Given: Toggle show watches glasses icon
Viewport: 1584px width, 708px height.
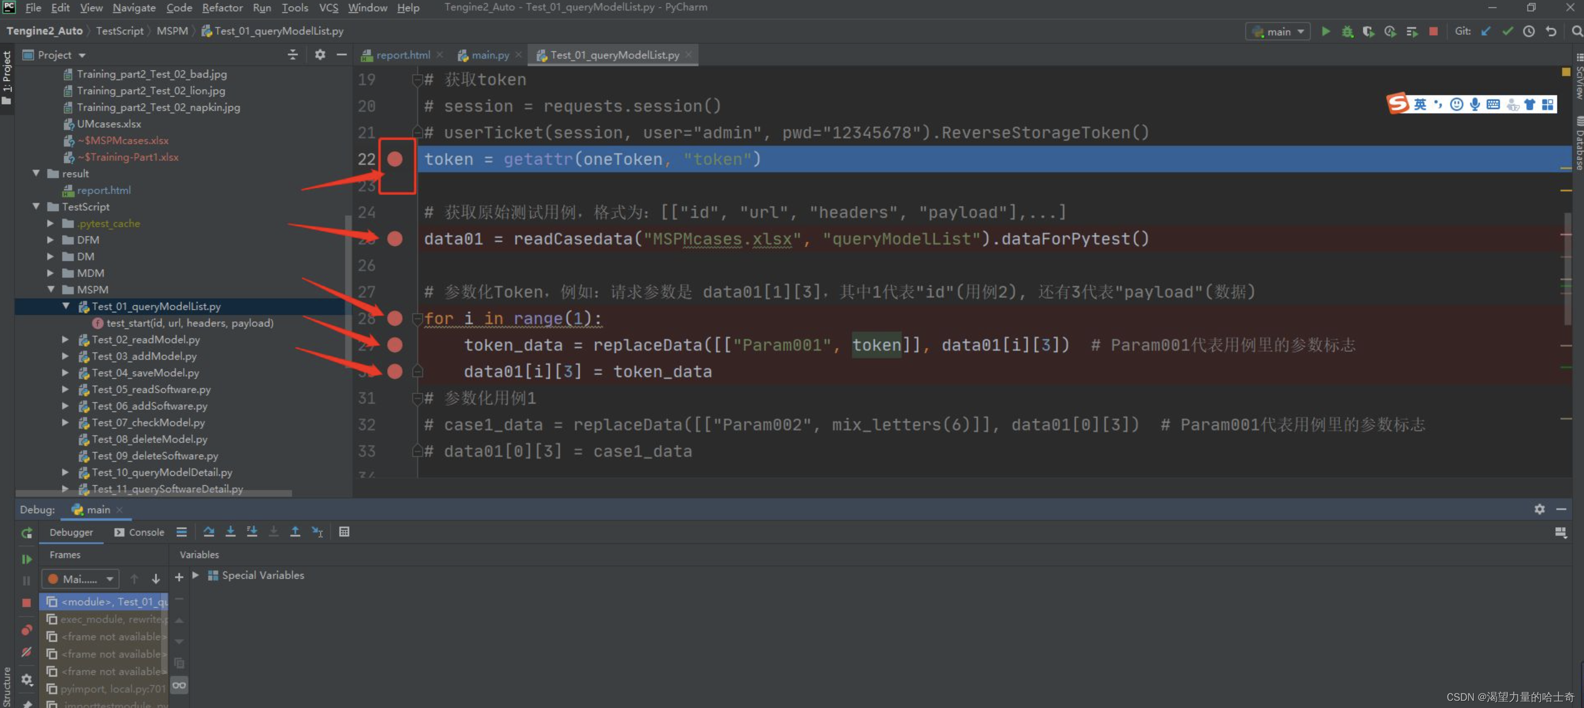Looking at the screenshot, I should click(x=179, y=685).
